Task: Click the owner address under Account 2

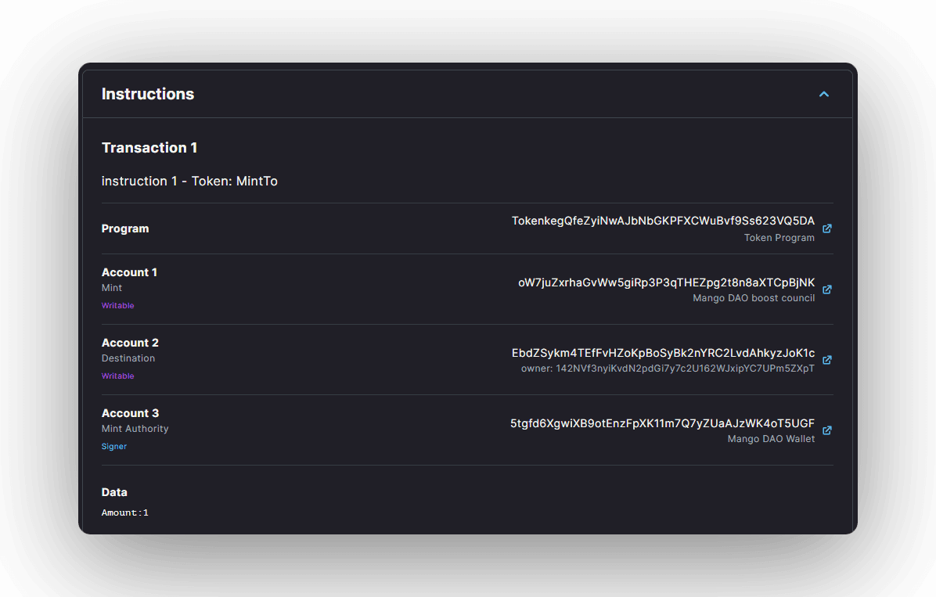Action: [x=668, y=369]
